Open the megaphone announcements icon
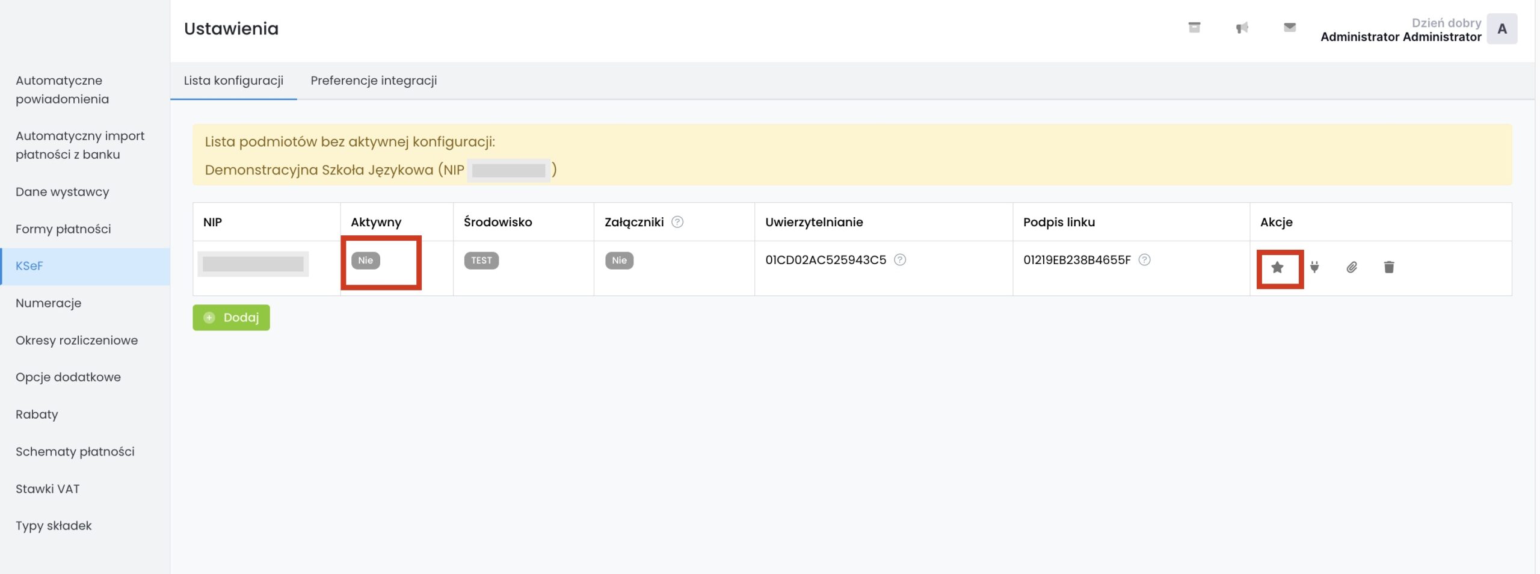 click(x=1242, y=28)
